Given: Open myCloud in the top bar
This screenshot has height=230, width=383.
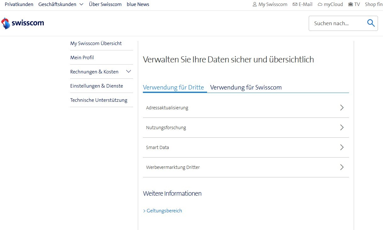Looking at the screenshot, I should pyautogui.click(x=330, y=4).
